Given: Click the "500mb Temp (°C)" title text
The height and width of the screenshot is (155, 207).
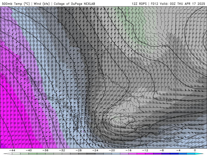Looking at the screenshot, I should pyautogui.click(x=16, y=4).
